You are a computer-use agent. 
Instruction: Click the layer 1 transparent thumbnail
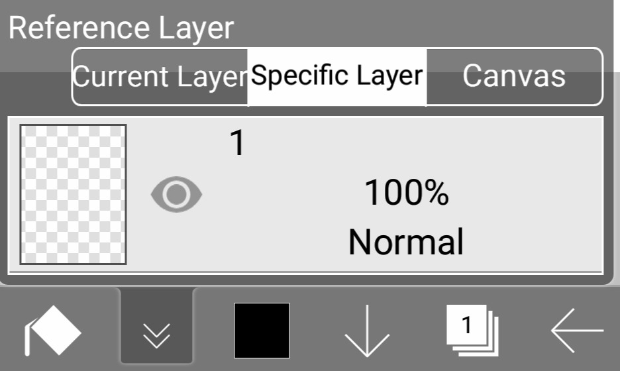click(x=73, y=194)
